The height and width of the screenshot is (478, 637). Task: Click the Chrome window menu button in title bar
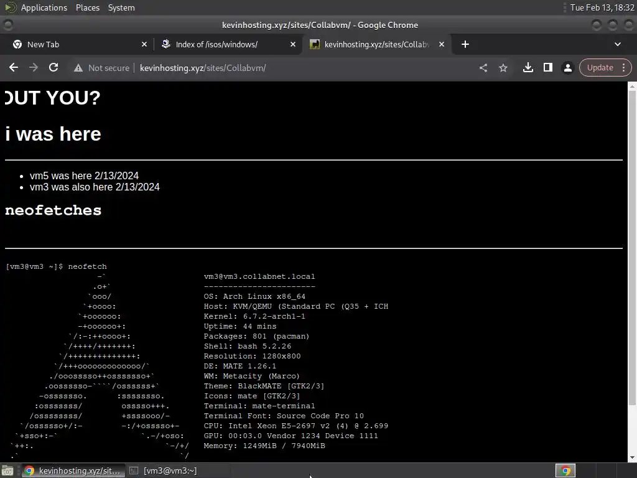click(8, 25)
